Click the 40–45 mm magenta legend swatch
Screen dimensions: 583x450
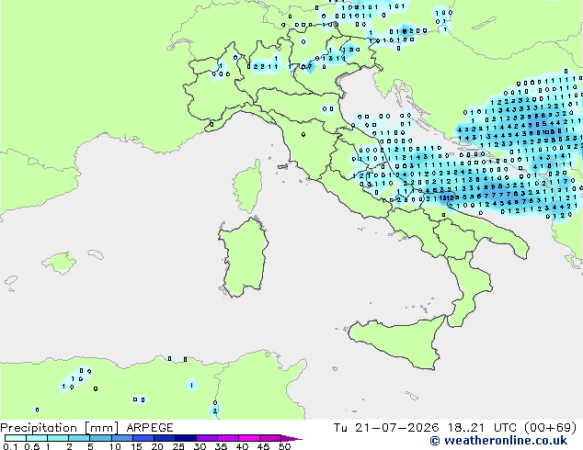249,438
